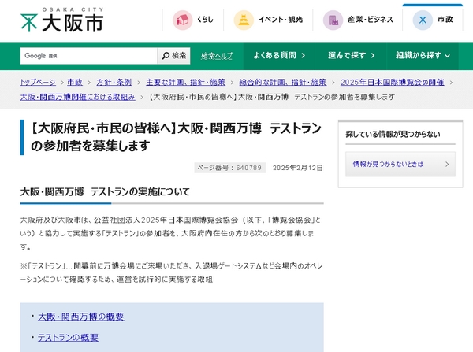Open the くらし tab
This screenshot has height=352, width=473.
pos(193,20)
